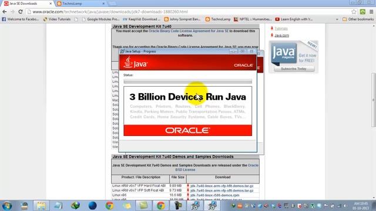This screenshot has height=211, width=376.
Task: Click the camcorder recorder taskbar icon
Action: [177, 206]
